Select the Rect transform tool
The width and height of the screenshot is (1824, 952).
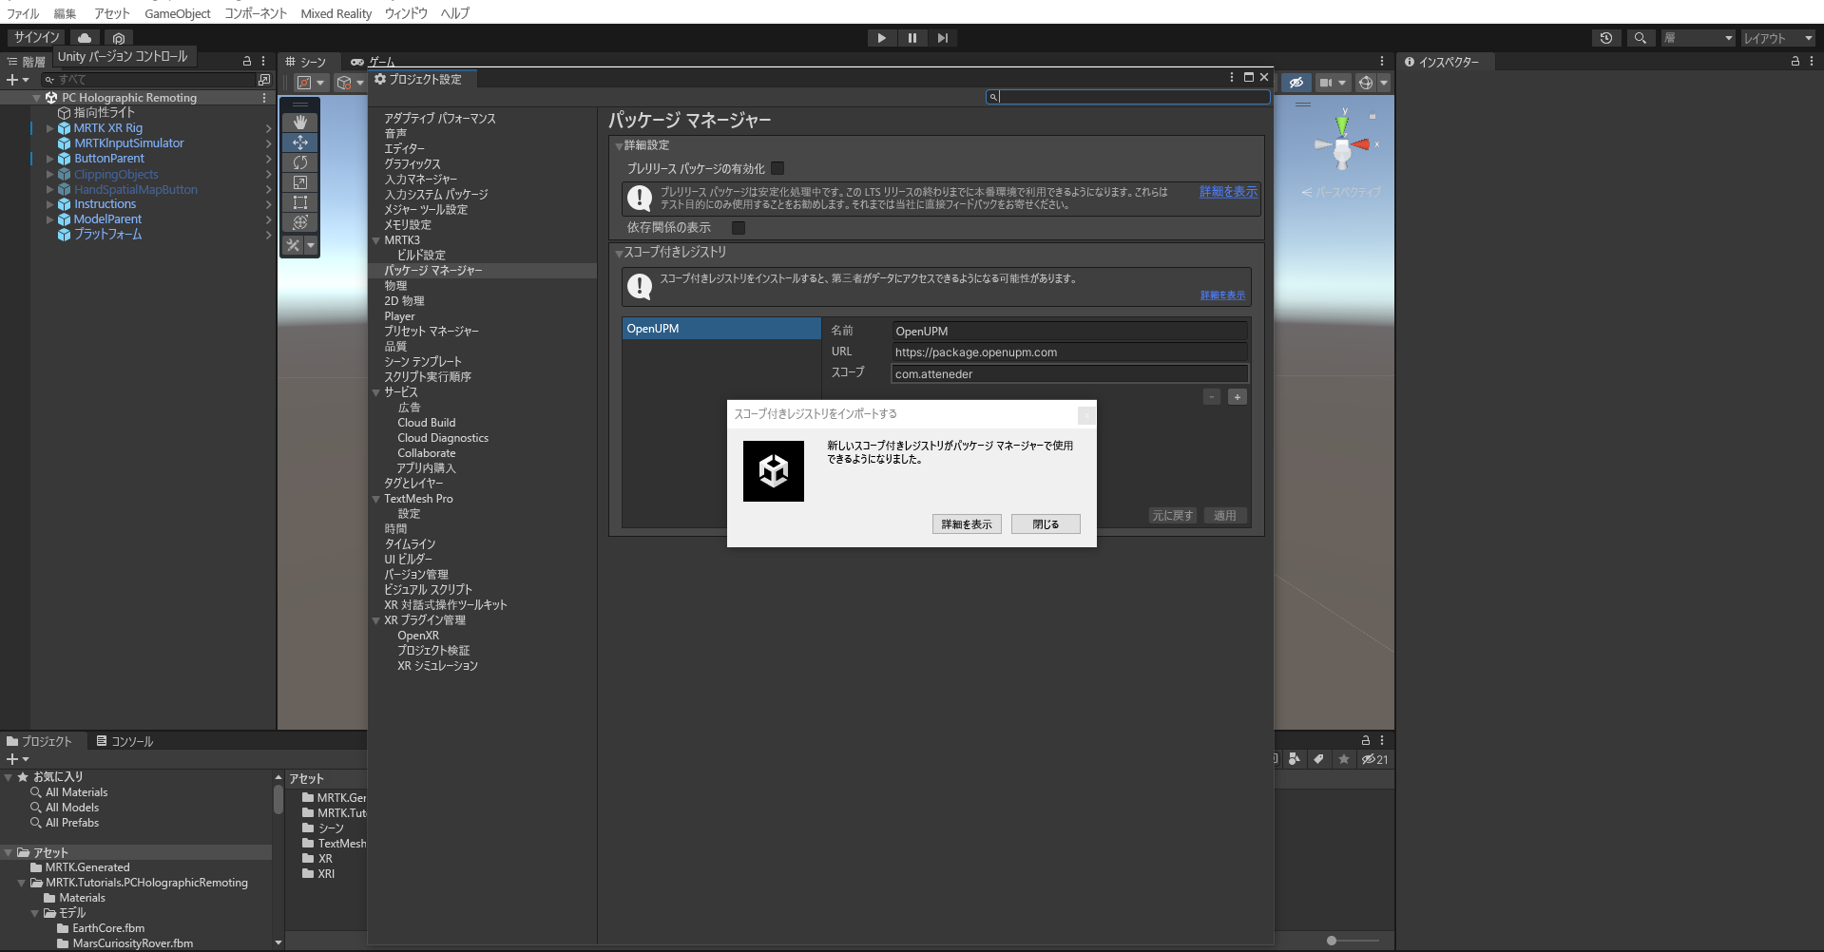(299, 202)
